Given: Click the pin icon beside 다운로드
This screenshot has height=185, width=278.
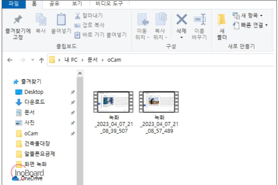Looking at the screenshot, I should [72, 102].
